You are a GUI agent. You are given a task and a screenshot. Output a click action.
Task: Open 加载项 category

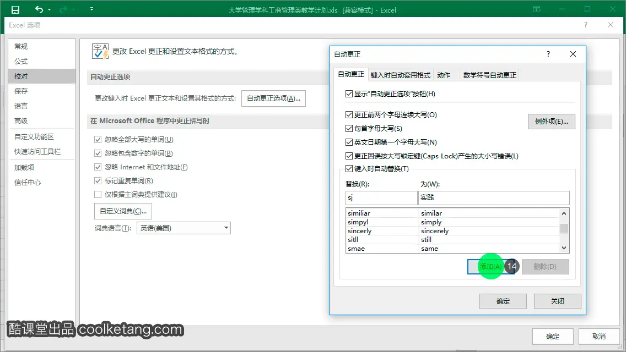point(42,167)
